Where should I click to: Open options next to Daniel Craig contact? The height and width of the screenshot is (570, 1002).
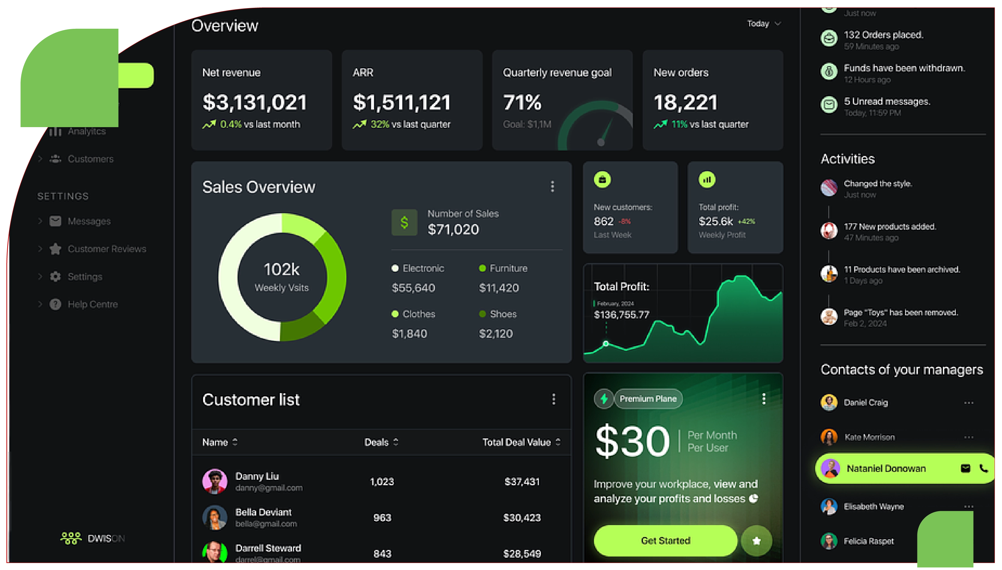click(x=969, y=402)
